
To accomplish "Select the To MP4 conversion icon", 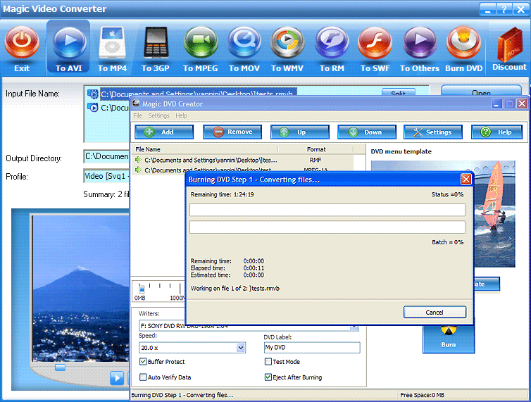I will coord(113,44).
